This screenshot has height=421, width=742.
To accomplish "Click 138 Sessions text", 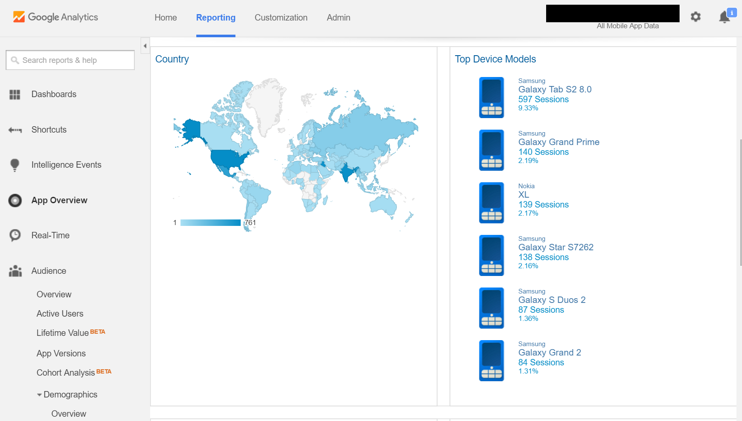I will pyautogui.click(x=543, y=257).
